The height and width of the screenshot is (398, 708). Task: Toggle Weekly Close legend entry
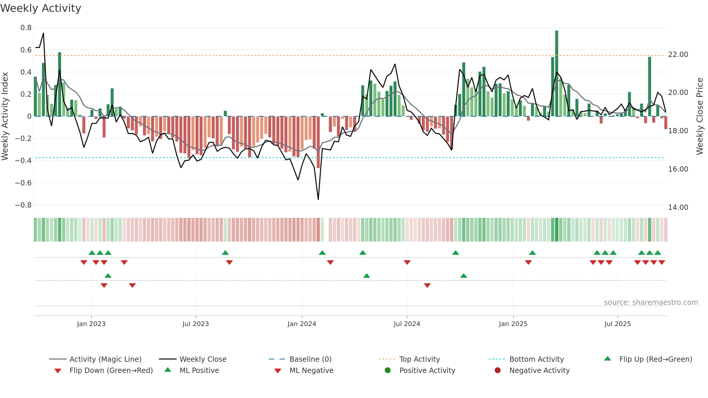point(193,359)
